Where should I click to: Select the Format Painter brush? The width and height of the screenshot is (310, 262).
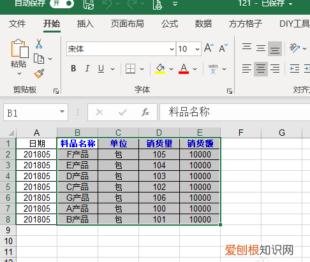click(39, 73)
